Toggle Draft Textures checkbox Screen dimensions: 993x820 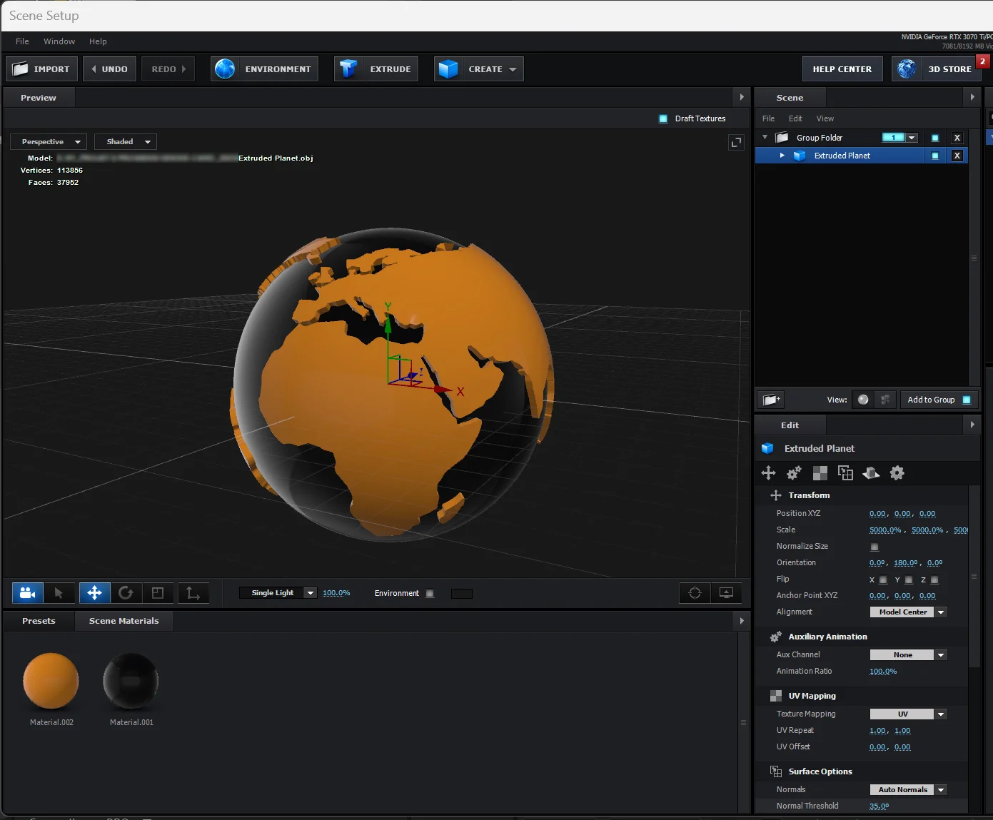tap(663, 118)
